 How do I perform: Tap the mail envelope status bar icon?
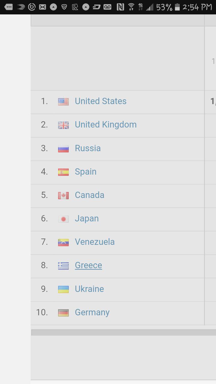[43, 7]
